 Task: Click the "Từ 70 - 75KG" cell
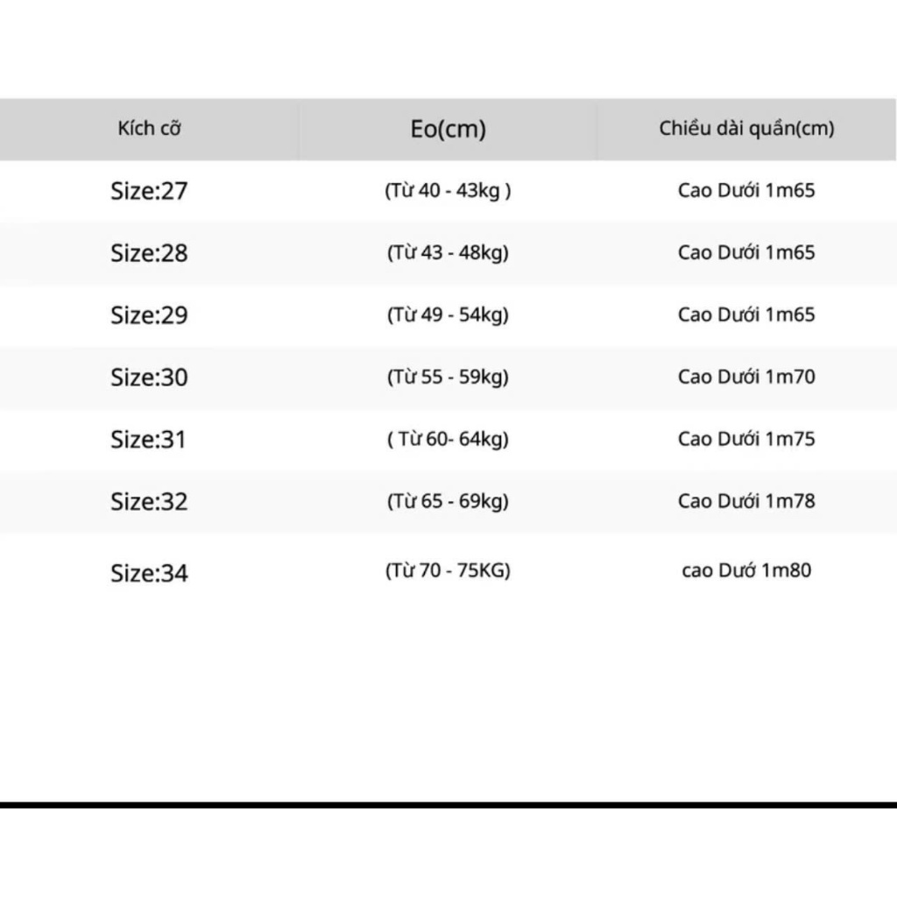coord(448,572)
